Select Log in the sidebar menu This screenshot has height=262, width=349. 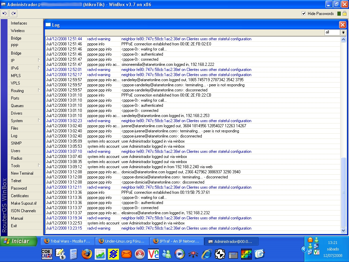pyautogui.click(x=14, y=136)
